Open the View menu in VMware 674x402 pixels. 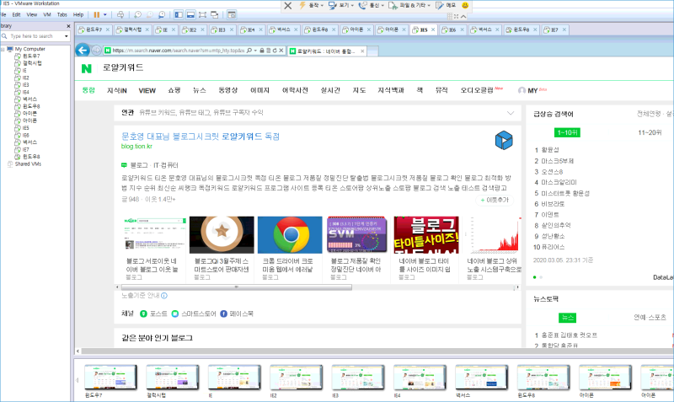coord(32,14)
